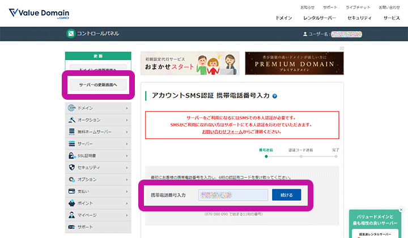
Task: Click the ポイント piggy bank icon
Action: tap(72, 203)
